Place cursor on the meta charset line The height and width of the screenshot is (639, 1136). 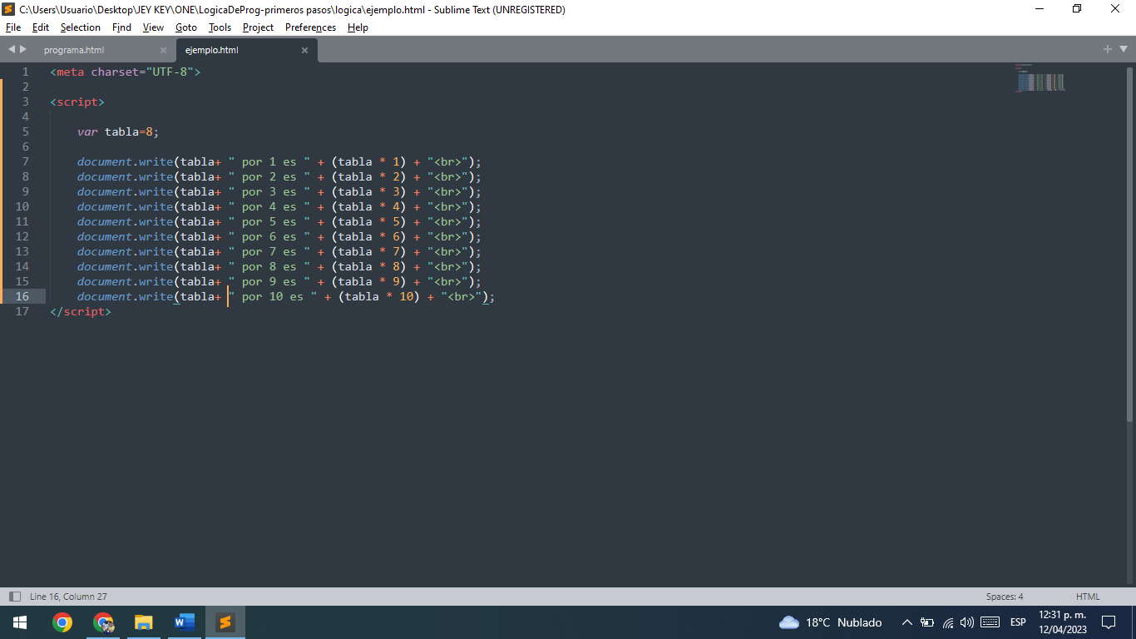pyautogui.click(x=126, y=72)
